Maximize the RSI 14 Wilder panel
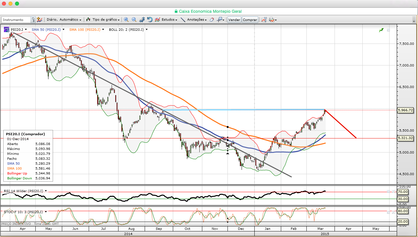The height and width of the screenshot is (237, 418). point(388,191)
